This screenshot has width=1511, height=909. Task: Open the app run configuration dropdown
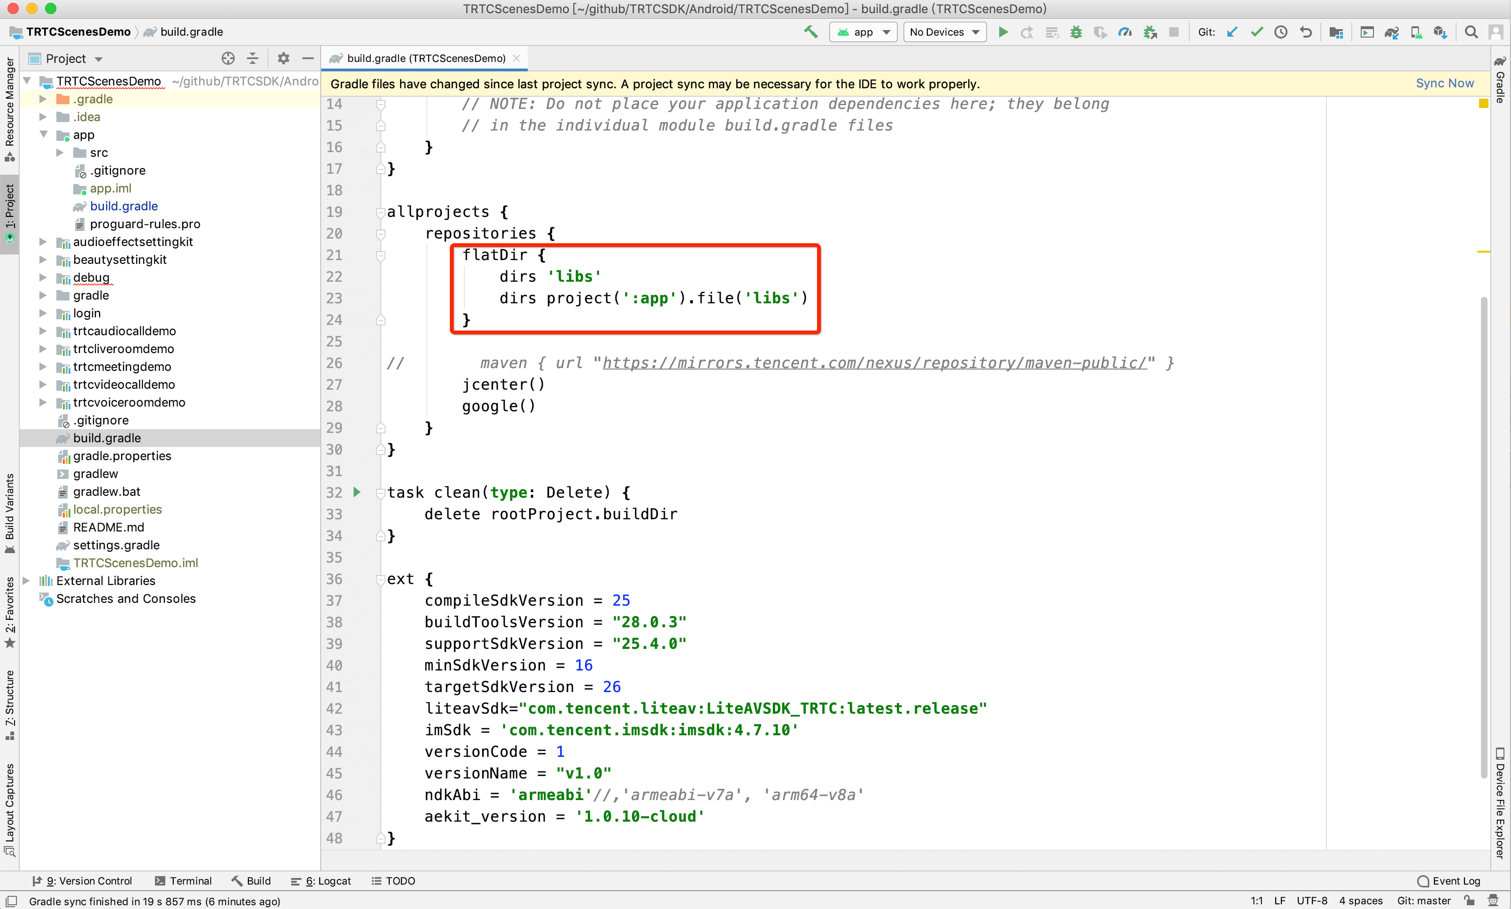point(863,32)
